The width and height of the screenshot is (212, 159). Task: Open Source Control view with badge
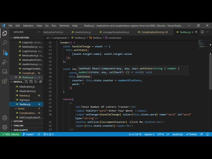pyautogui.click(x=5, y=52)
